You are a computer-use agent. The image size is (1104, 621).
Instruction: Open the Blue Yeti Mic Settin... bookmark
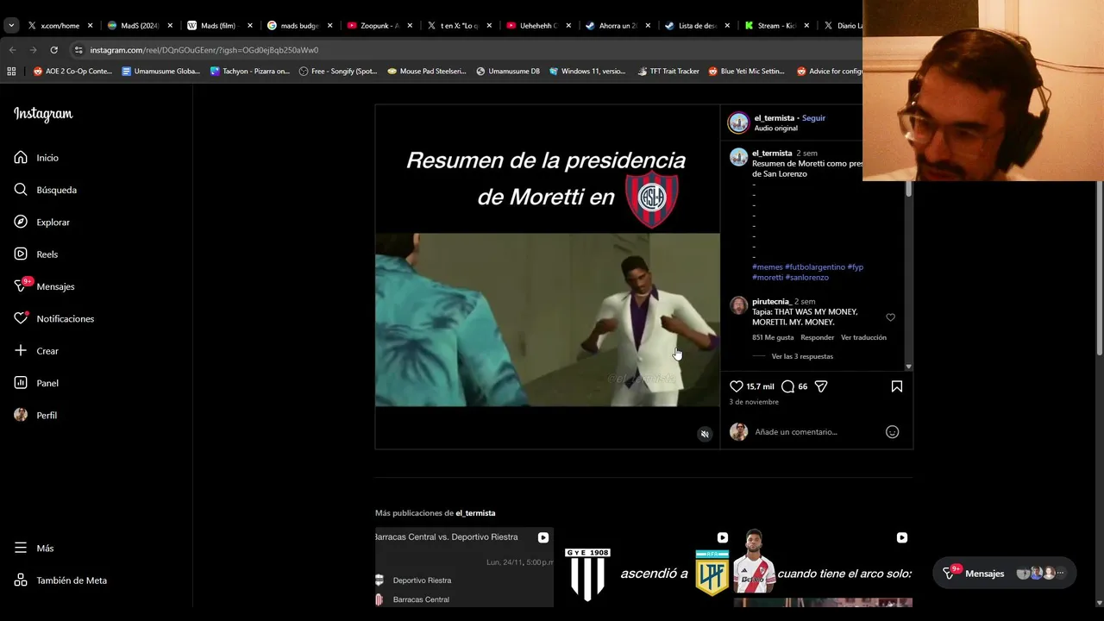pyautogui.click(x=746, y=72)
